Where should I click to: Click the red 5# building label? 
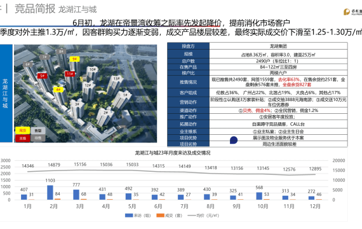[43, 76]
